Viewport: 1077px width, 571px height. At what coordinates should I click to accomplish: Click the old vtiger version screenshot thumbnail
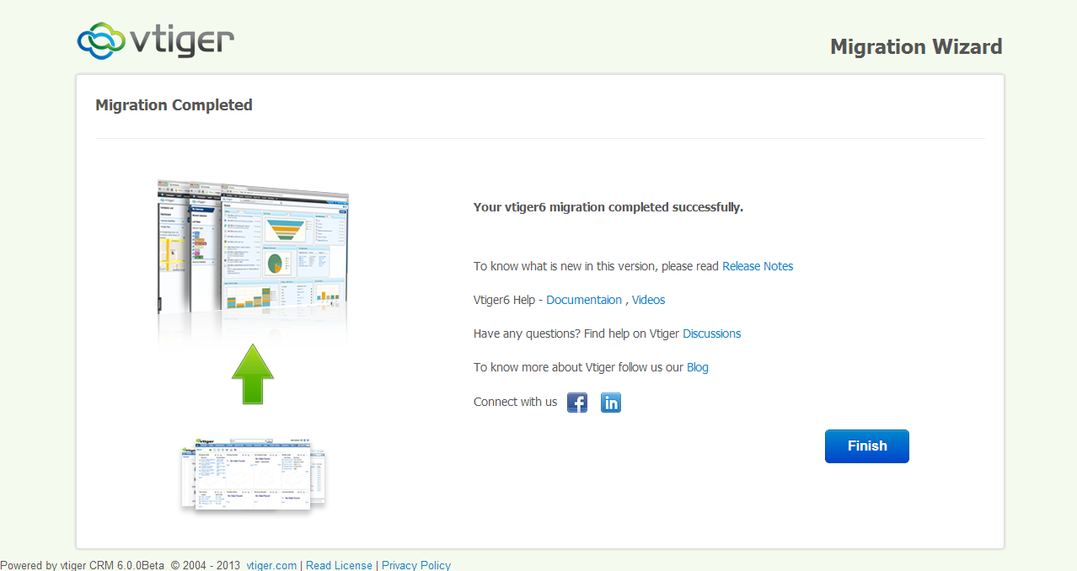pyautogui.click(x=253, y=473)
